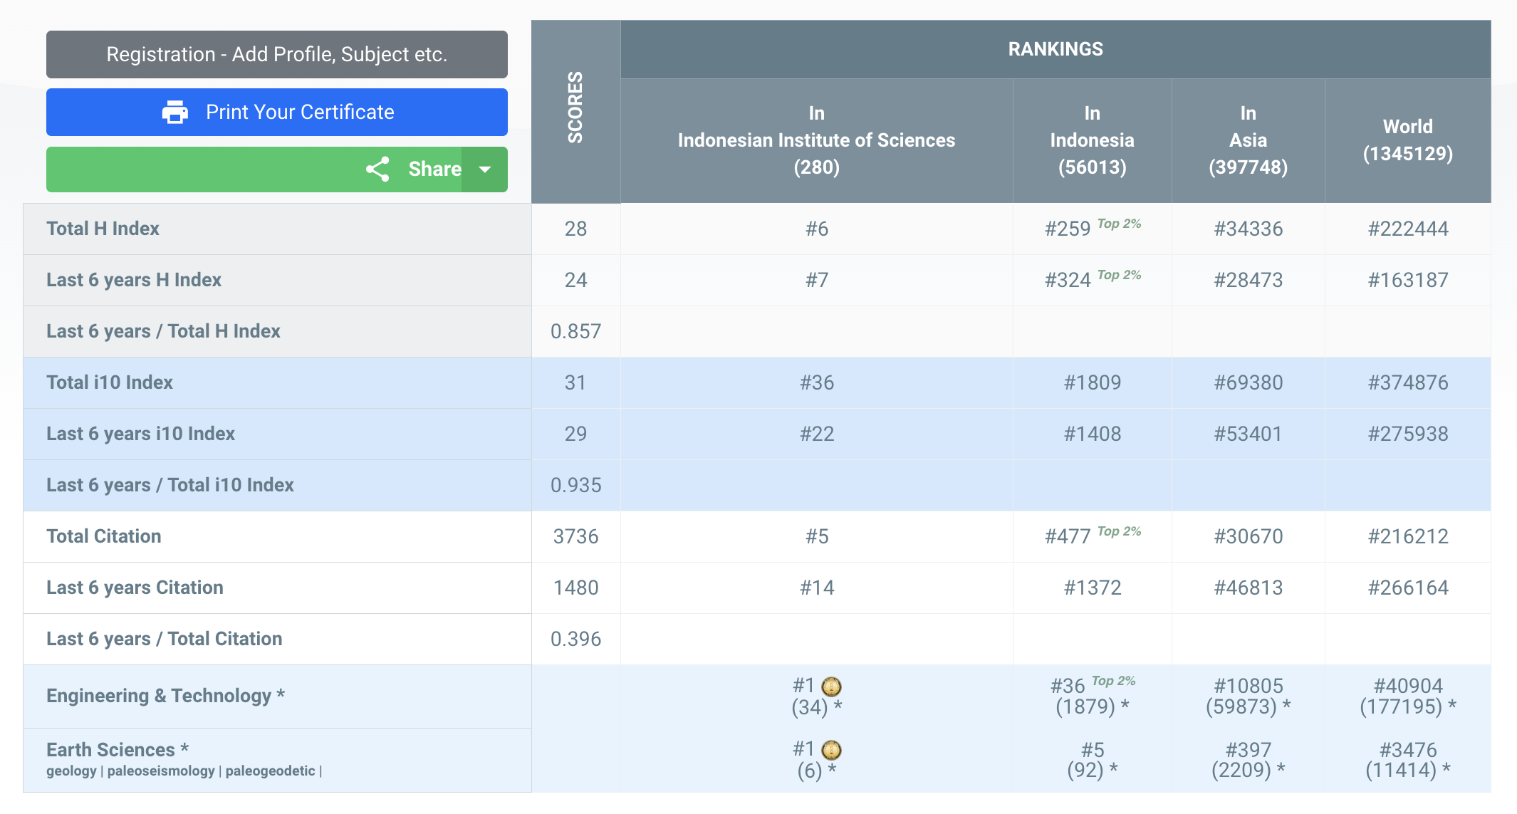Click Asia rank #34336
This screenshot has width=1517, height=814.
click(x=1248, y=229)
